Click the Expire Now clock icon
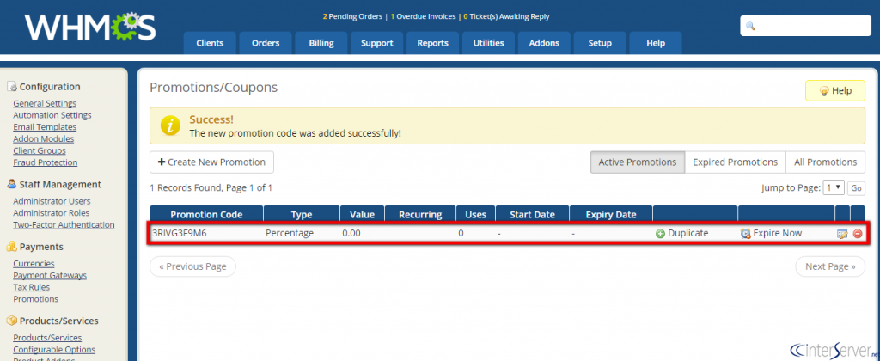This screenshot has width=880, height=361. click(745, 234)
